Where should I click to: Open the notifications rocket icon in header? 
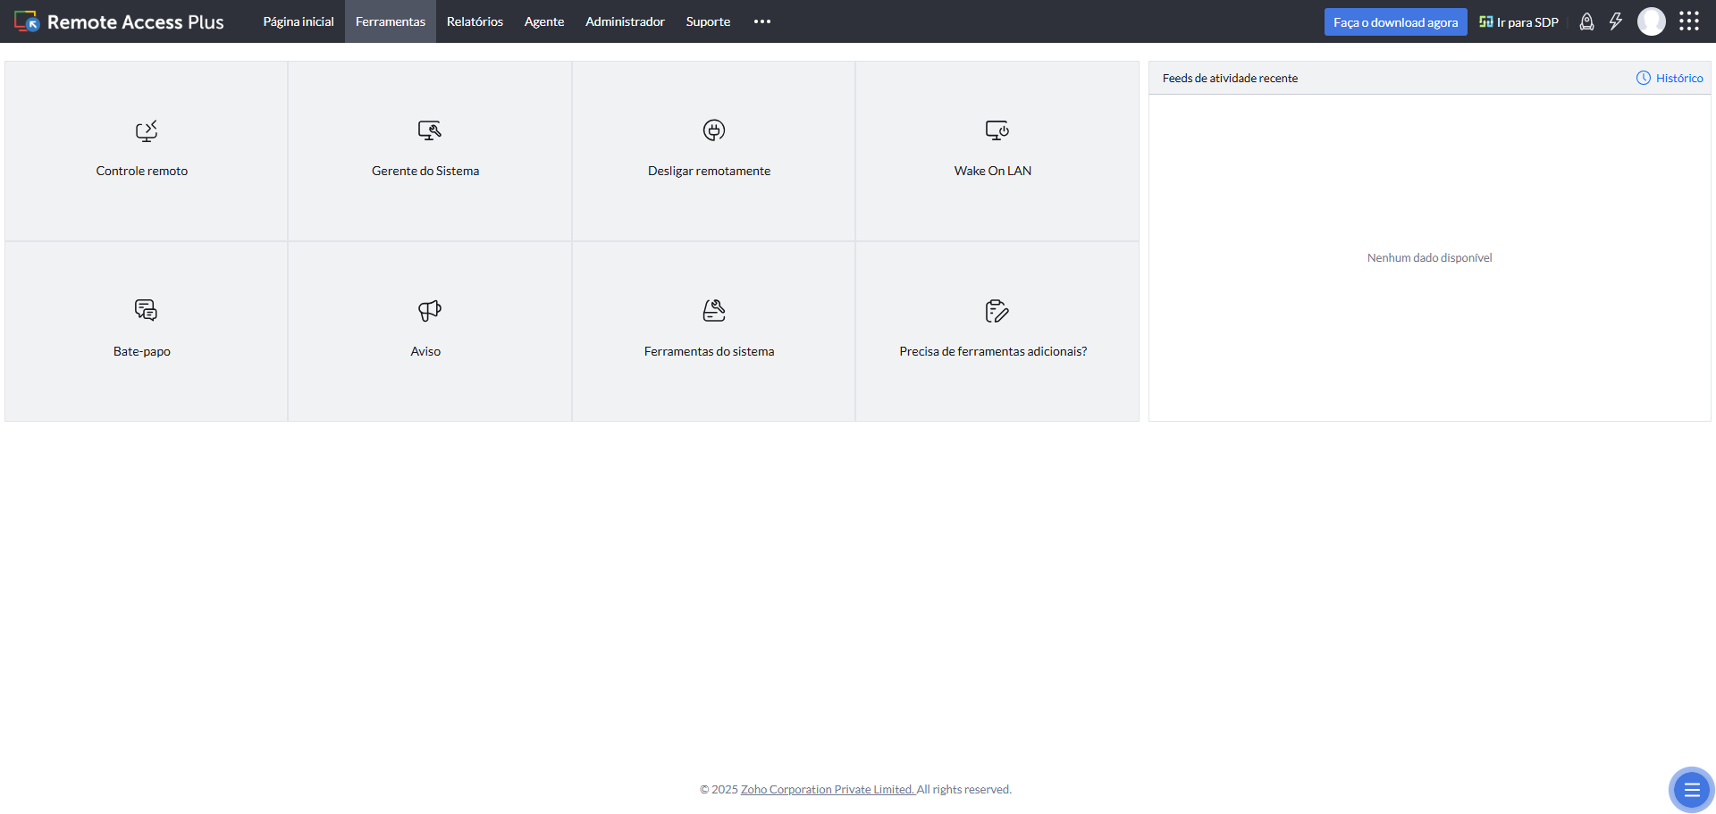coord(1586,21)
